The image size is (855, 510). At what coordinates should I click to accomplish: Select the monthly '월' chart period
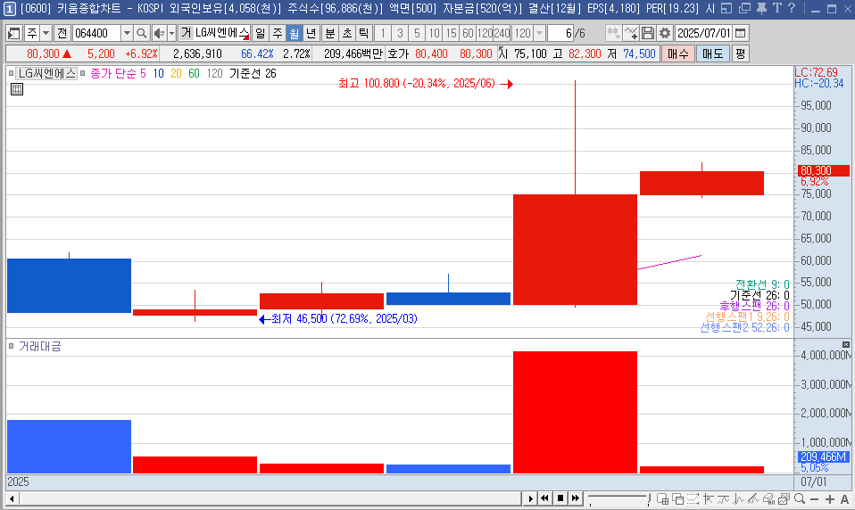295,33
